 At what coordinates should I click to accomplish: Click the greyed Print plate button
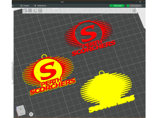pos(135,6)
